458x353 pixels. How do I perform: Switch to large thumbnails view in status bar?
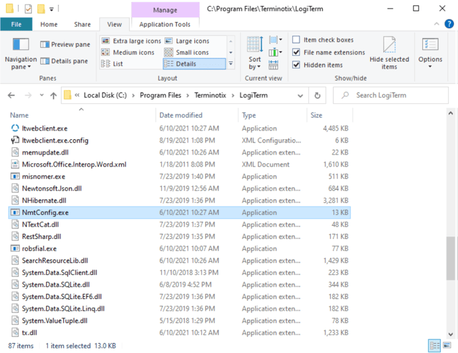click(x=447, y=346)
